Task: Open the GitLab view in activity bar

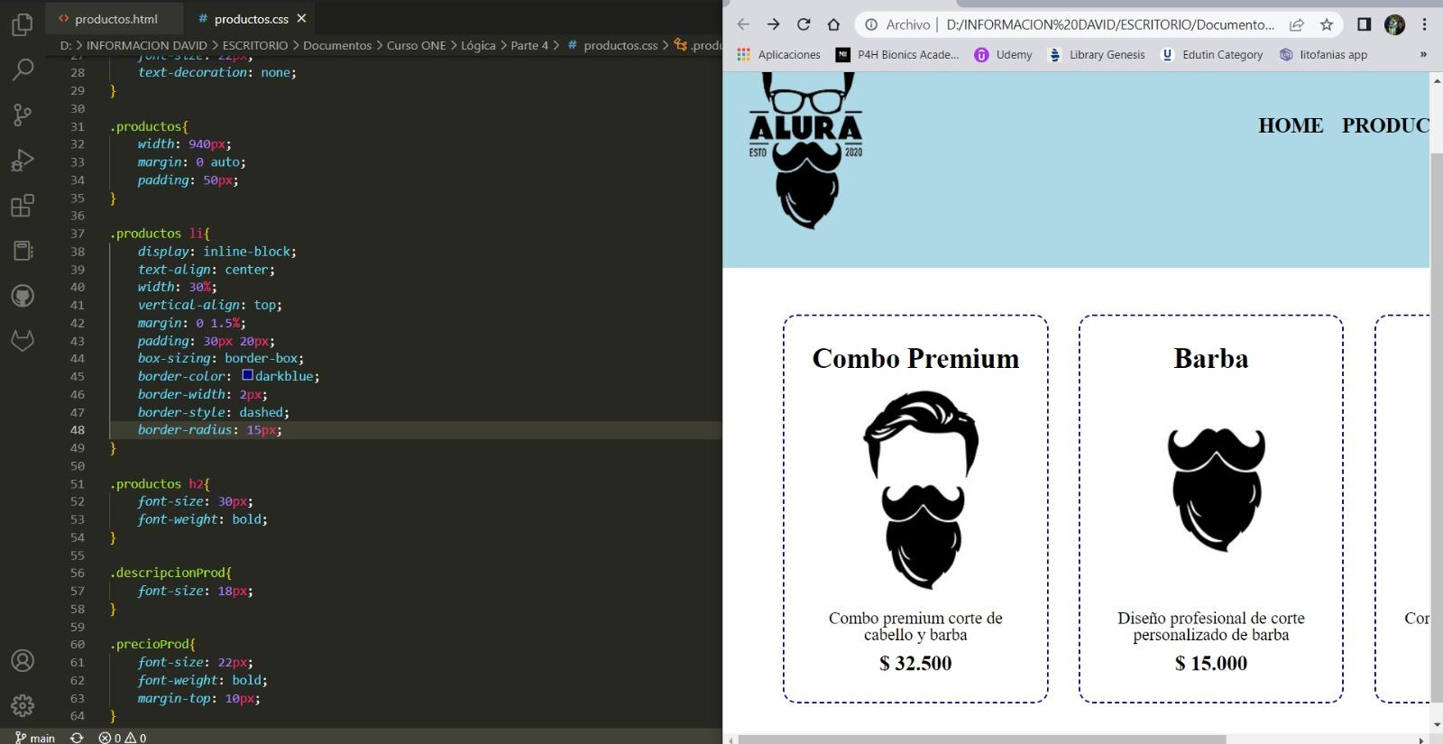Action: tap(23, 341)
